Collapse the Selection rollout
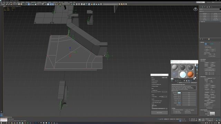 (x=202, y=42)
